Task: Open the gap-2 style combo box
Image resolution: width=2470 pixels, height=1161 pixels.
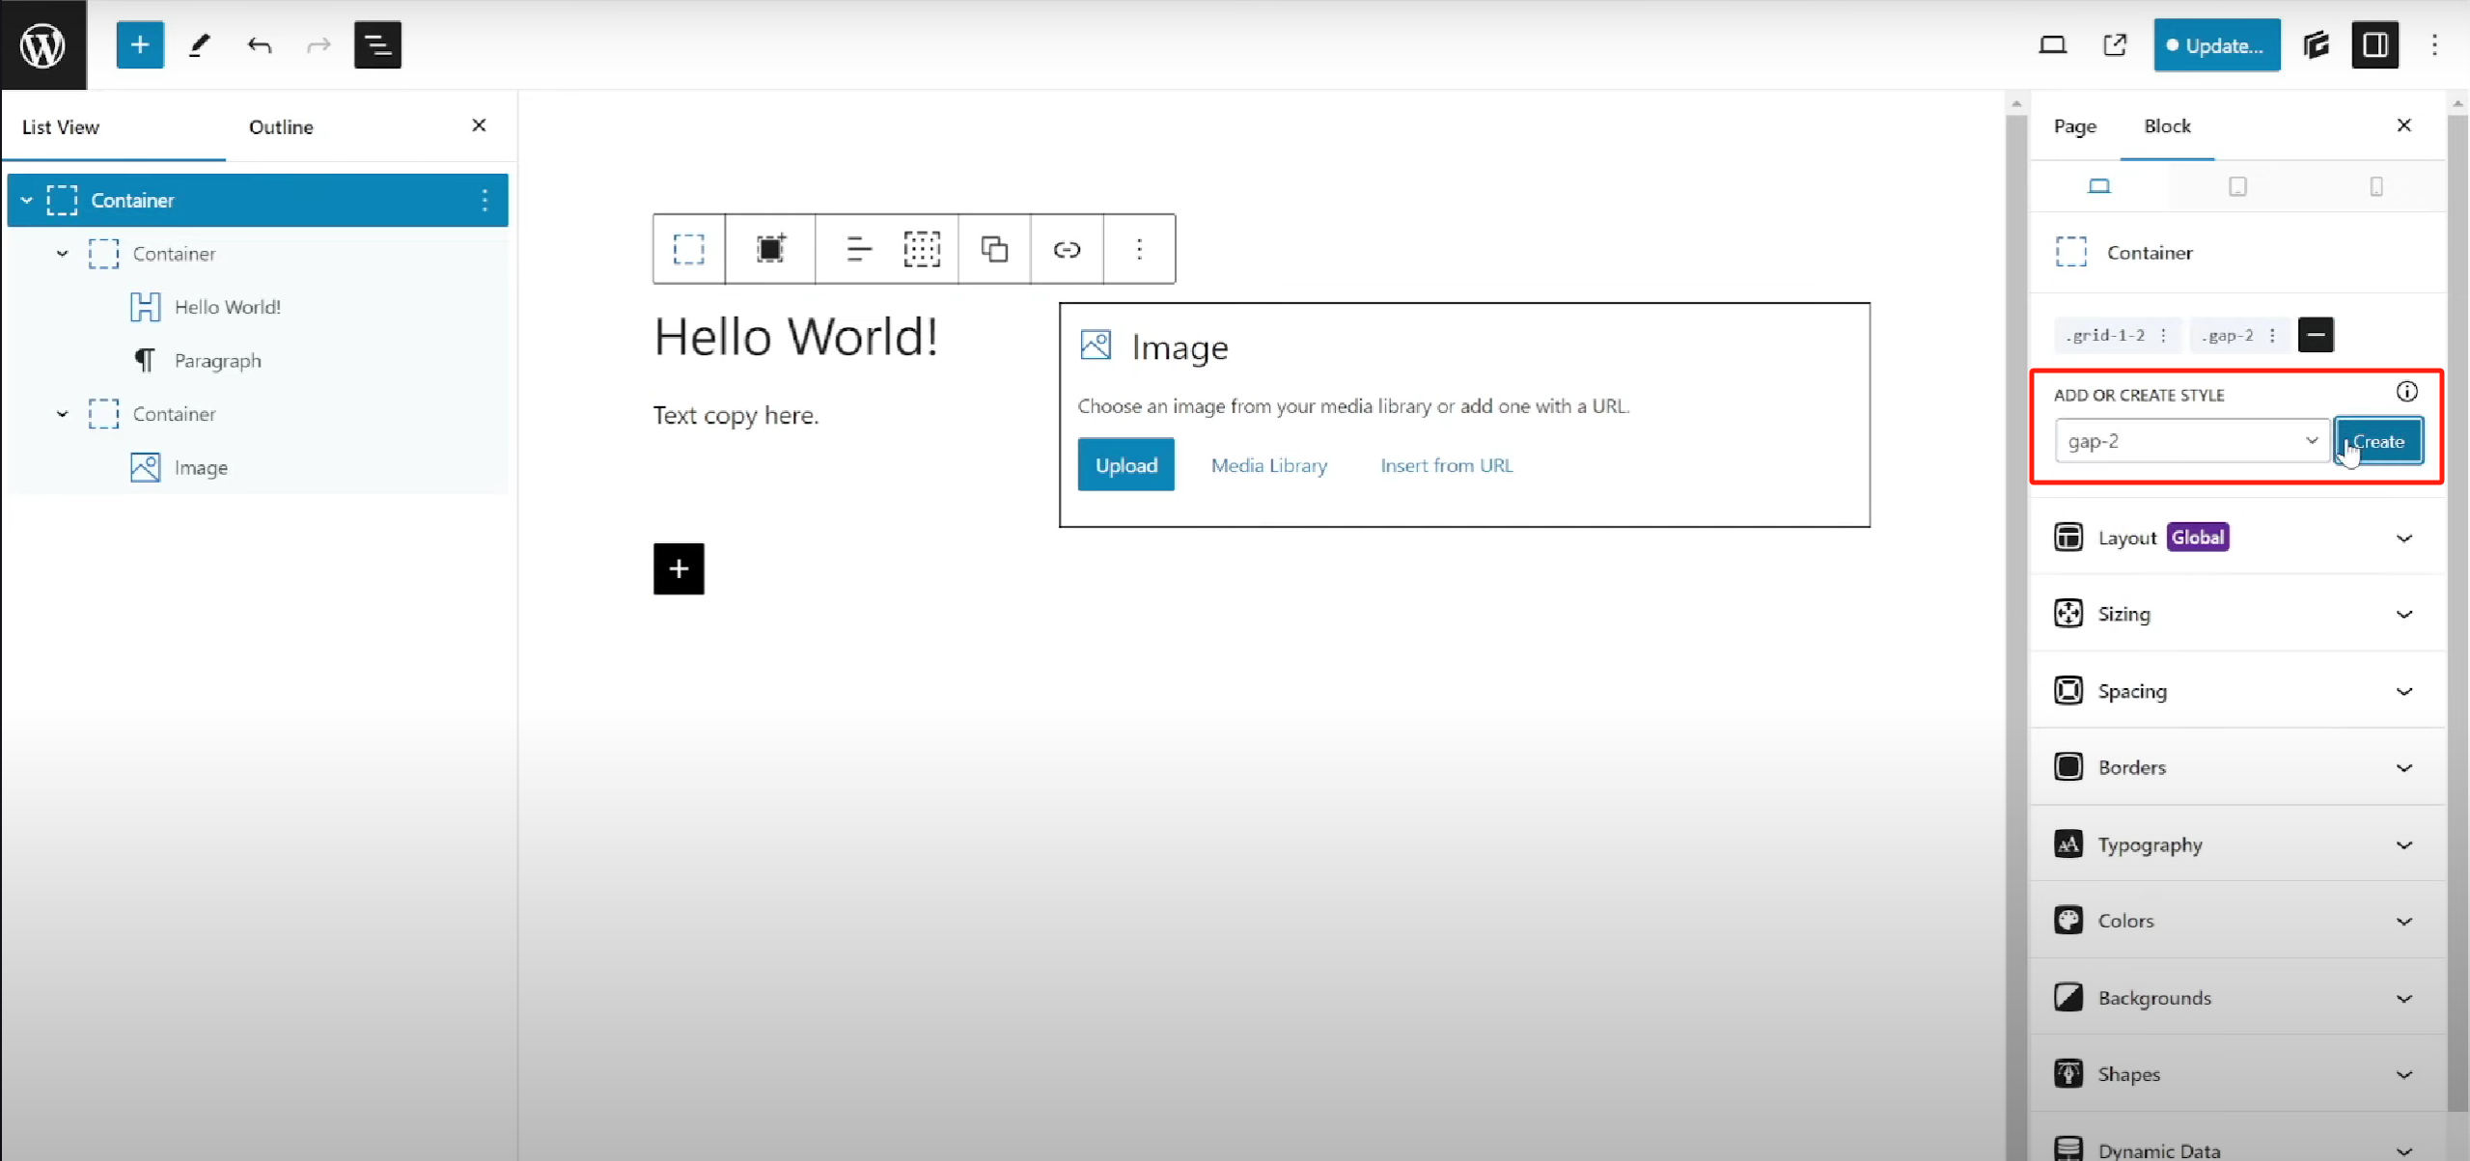Action: 2191,441
